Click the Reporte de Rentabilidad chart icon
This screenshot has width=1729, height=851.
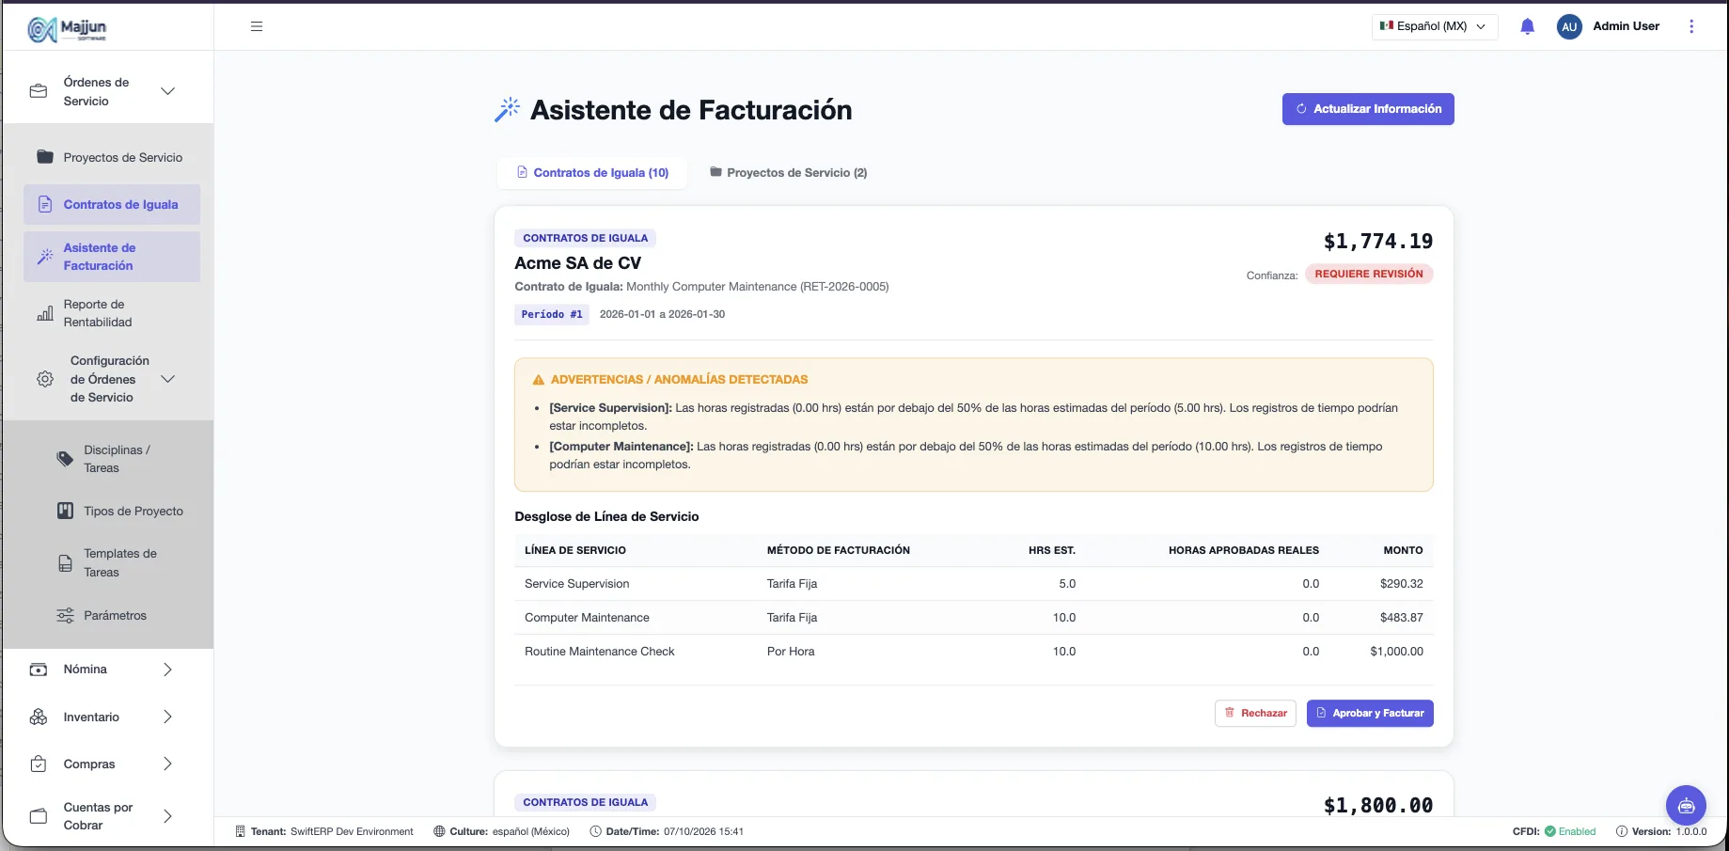45,313
